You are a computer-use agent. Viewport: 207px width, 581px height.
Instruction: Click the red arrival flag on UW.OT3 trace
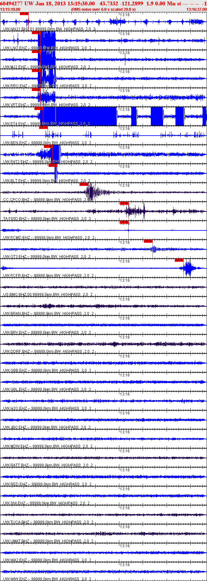[x=148, y=241]
